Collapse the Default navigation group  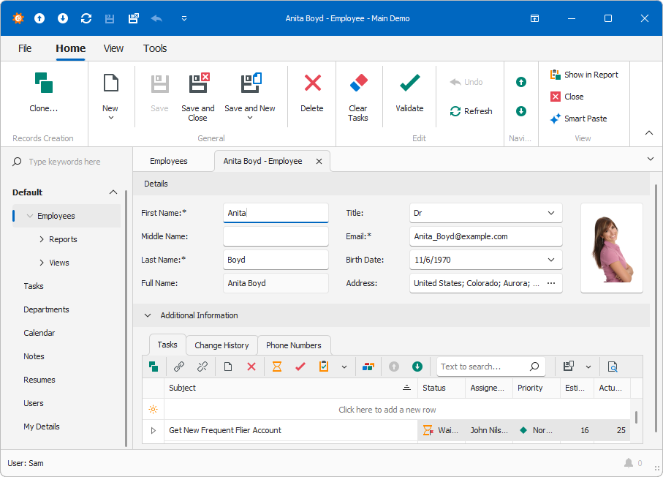(113, 192)
